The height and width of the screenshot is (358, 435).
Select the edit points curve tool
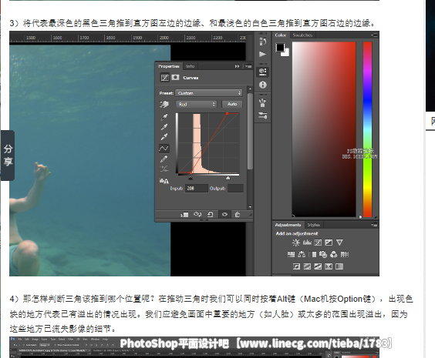(x=164, y=149)
